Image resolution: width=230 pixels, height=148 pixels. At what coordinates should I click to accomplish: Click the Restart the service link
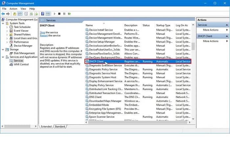(44, 36)
